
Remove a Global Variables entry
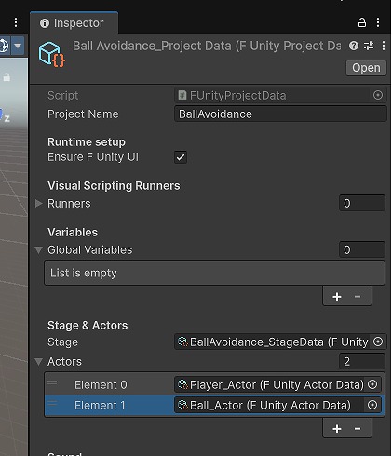pyautogui.click(x=358, y=297)
